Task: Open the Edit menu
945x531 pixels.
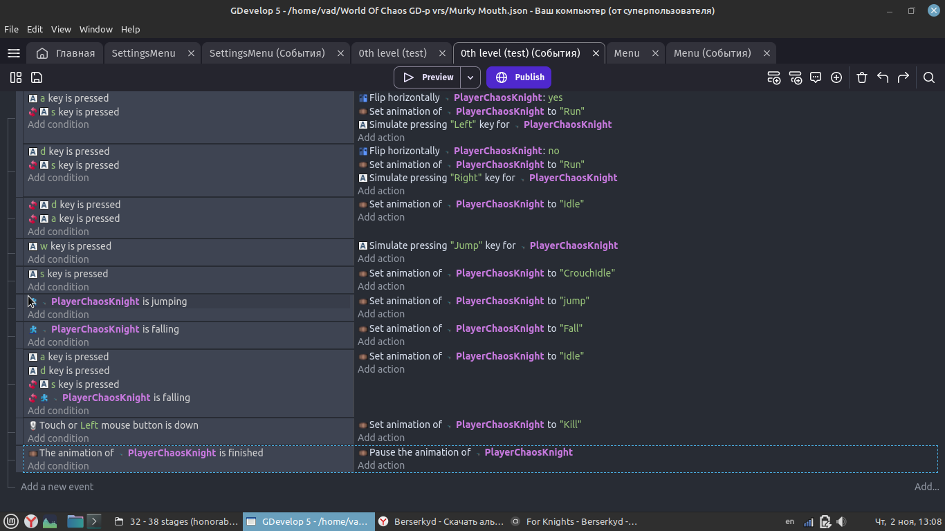Action: click(x=35, y=29)
